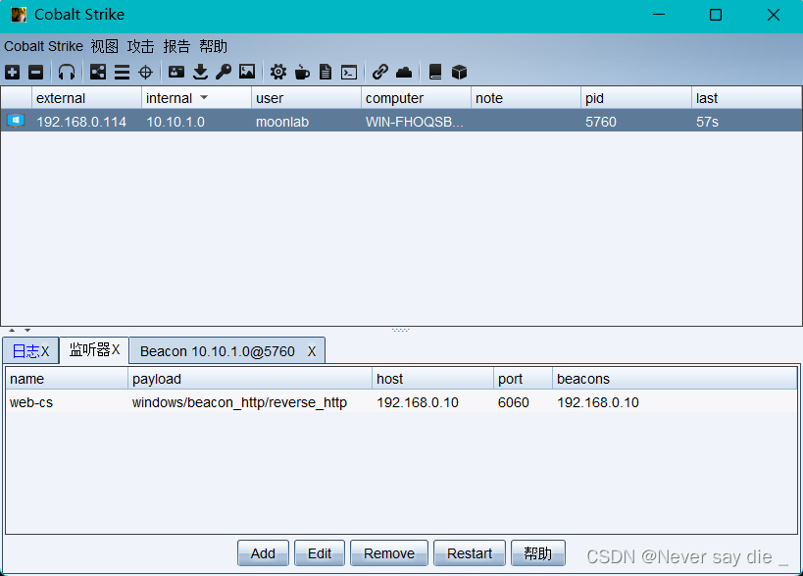Sort sessions by user column

click(x=306, y=98)
